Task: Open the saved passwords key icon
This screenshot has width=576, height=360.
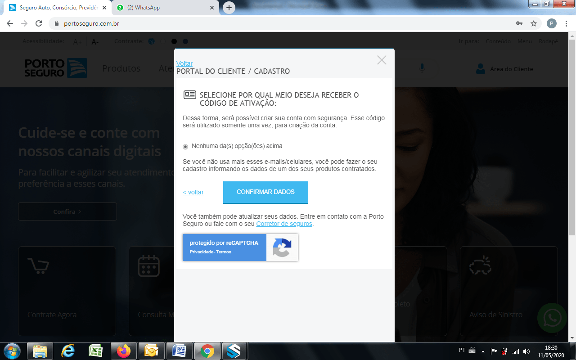Action: (x=519, y=23)
